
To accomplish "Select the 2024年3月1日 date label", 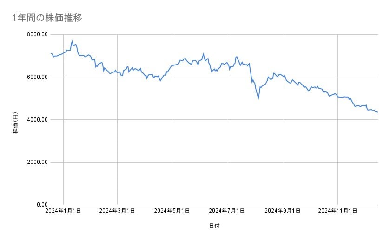I will 117,211.
